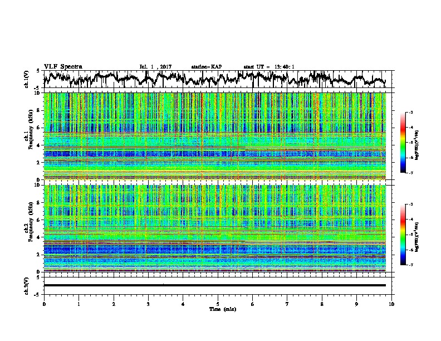Click the "-7" tick on ch.2 color bar
This screenshot has width=441, height=341.
coord(411,265)
